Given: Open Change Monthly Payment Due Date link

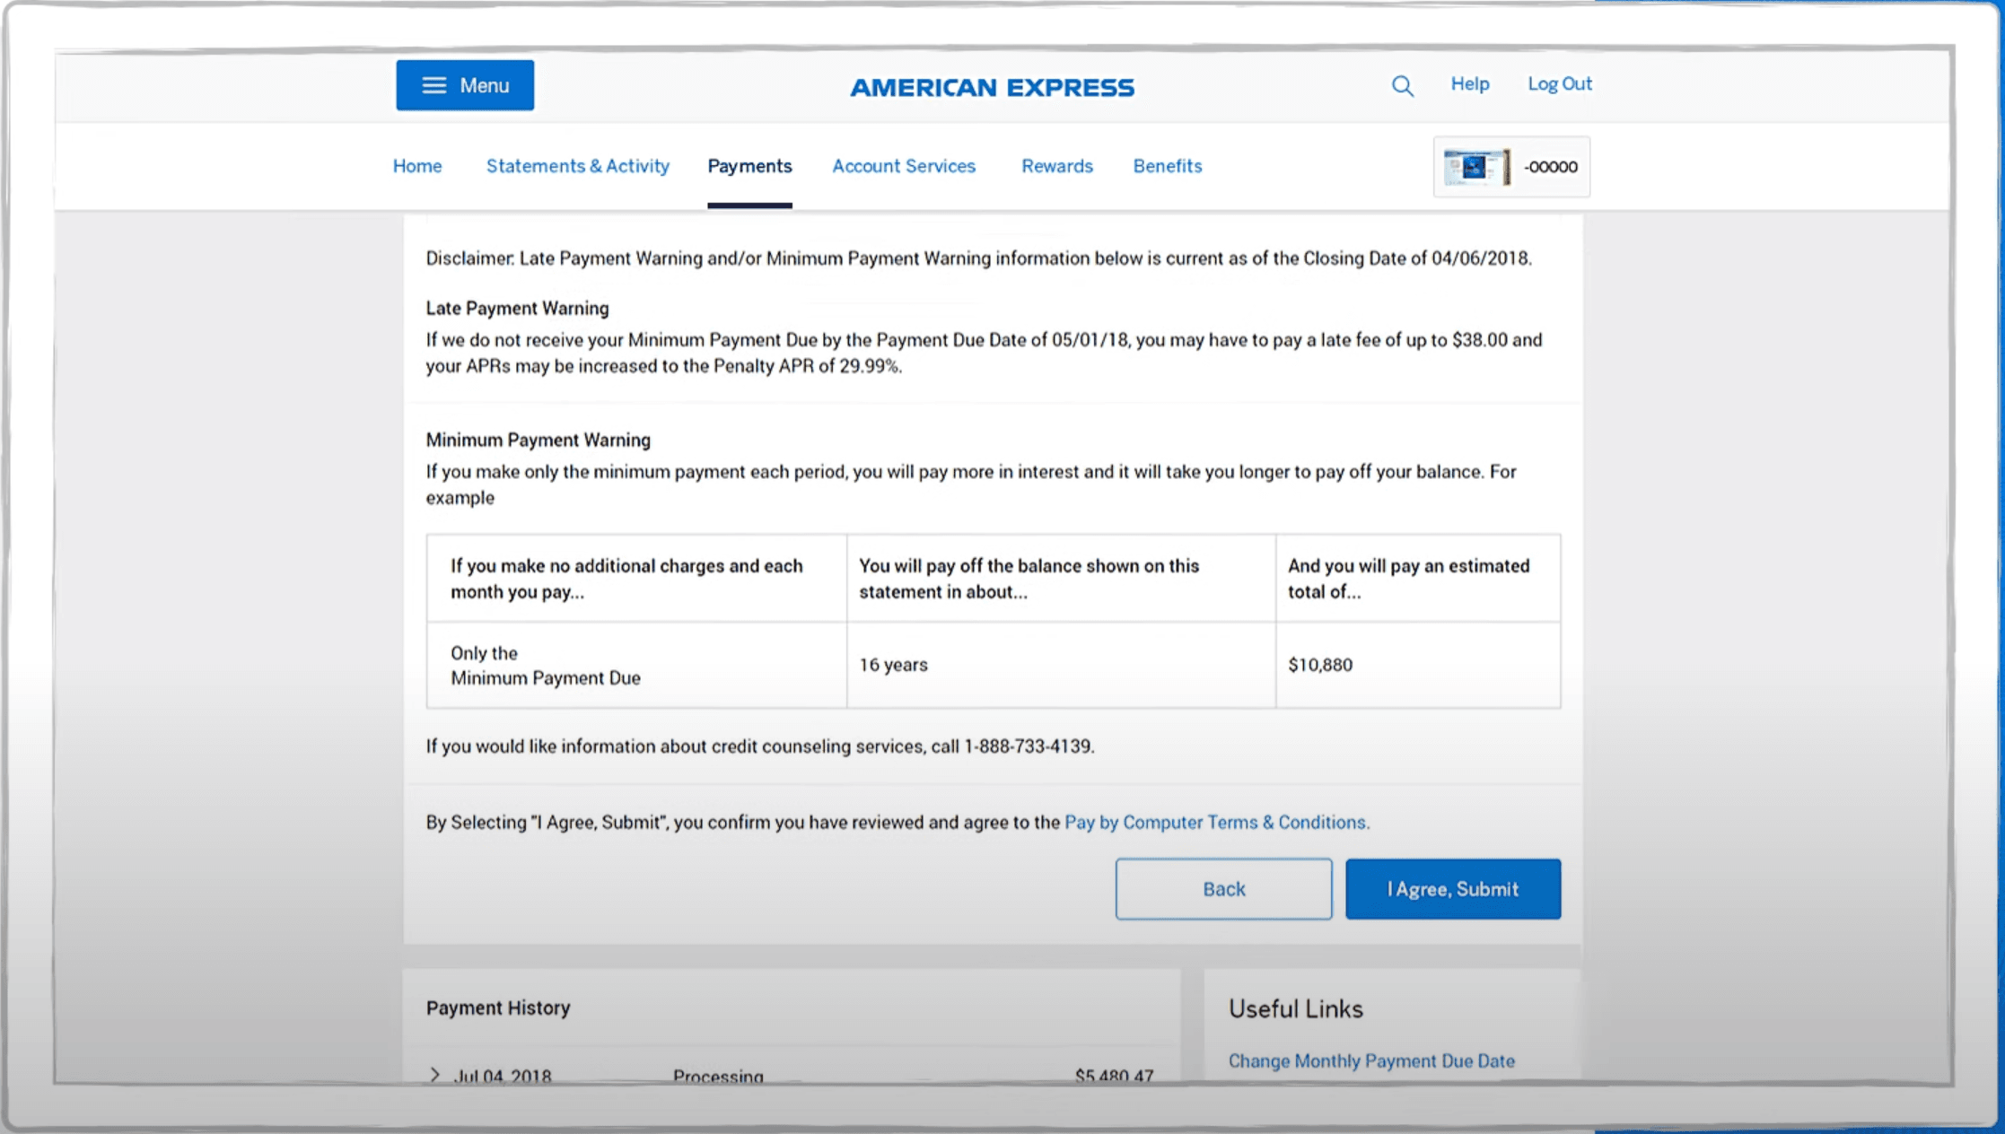Looking at the screenshot, I should pyautogui.click(x=1370, y=1060).
